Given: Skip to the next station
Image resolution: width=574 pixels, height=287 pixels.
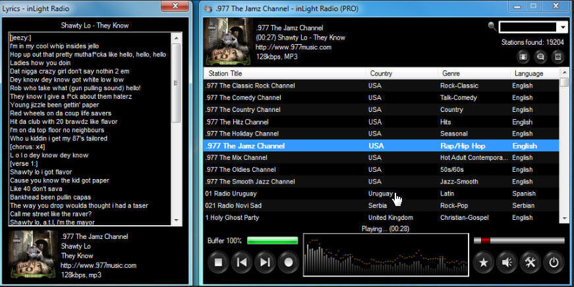Looking at the screenshot, I should 265,262.
